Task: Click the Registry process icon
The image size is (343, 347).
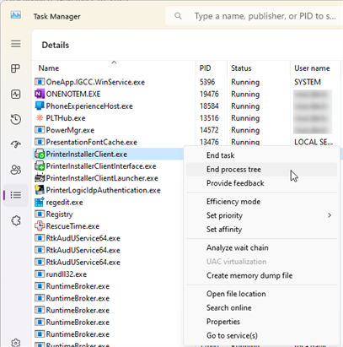Action: [40, 214]
